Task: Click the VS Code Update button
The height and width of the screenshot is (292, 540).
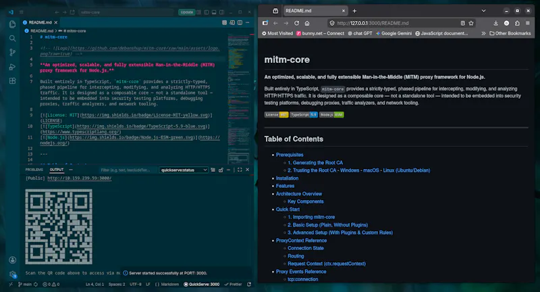Action: click(187, 12)
